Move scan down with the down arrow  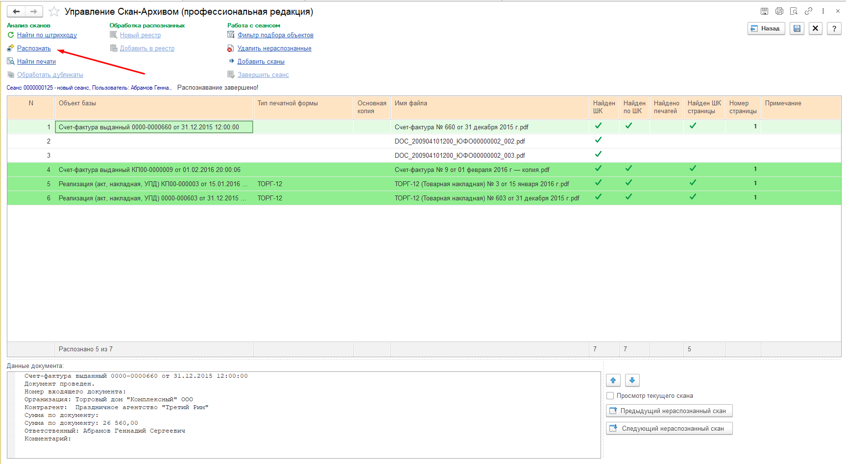pos(632,380)
